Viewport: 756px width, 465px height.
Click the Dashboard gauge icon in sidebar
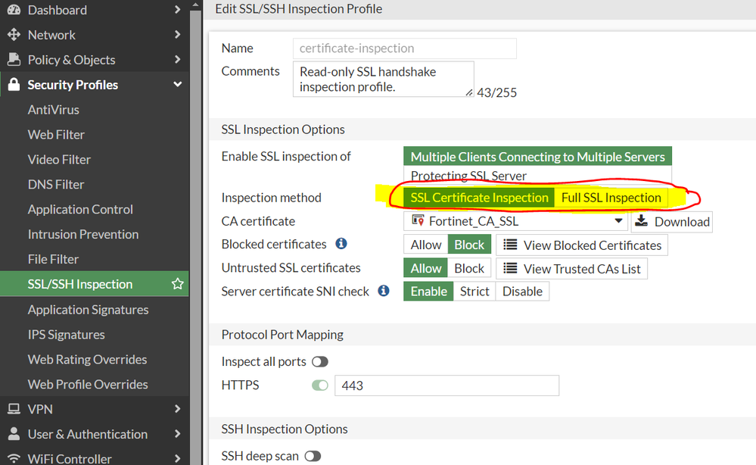[x=13, y=10]
